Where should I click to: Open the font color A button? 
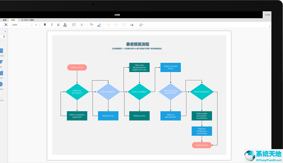(x=65, y=25)
